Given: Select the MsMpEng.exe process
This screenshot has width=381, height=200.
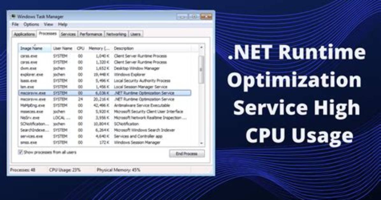Looking at the screenshot, I should (105, 105).
